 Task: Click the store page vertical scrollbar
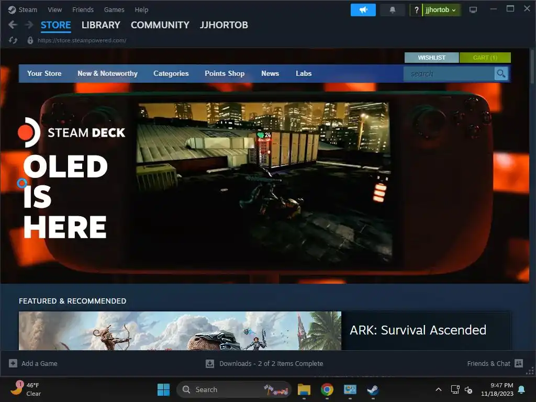(532, 66)
